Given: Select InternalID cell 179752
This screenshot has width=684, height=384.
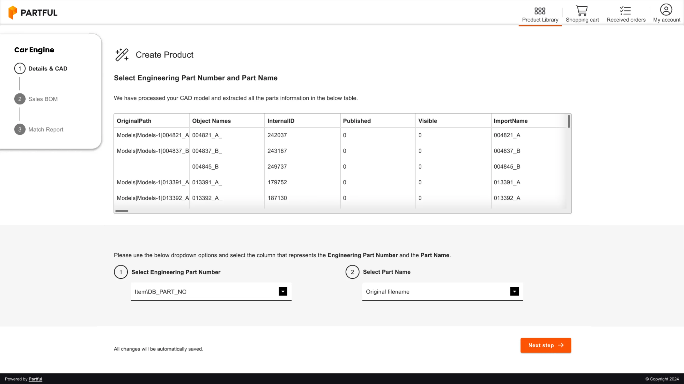Looking at the screenshot, I should (x=277, y=182).
